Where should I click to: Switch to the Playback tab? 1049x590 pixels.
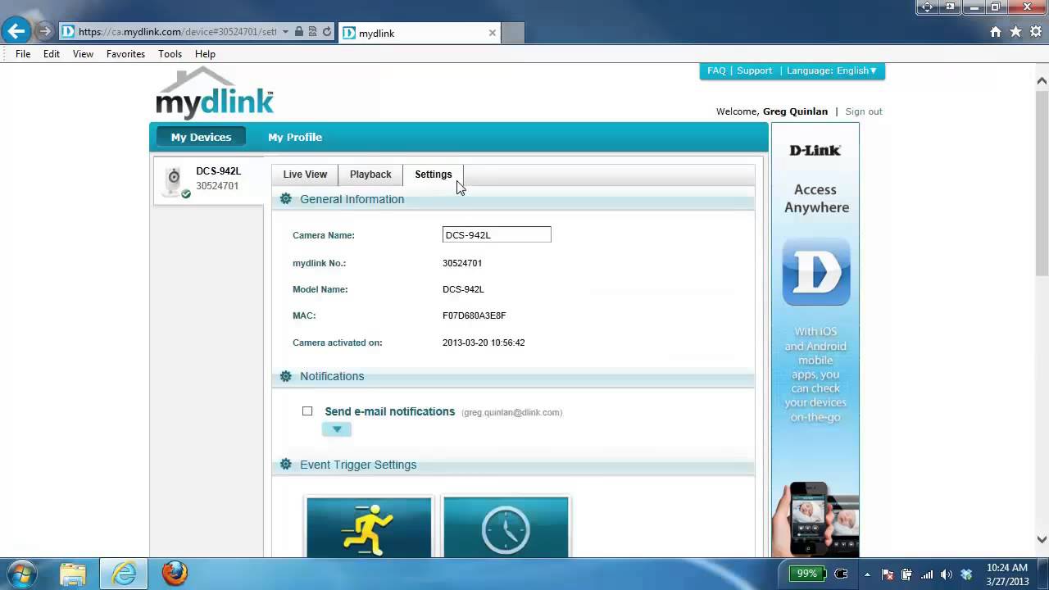370,175
